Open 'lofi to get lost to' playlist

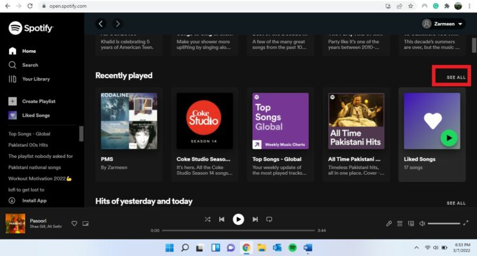click(x=26, y=190)
